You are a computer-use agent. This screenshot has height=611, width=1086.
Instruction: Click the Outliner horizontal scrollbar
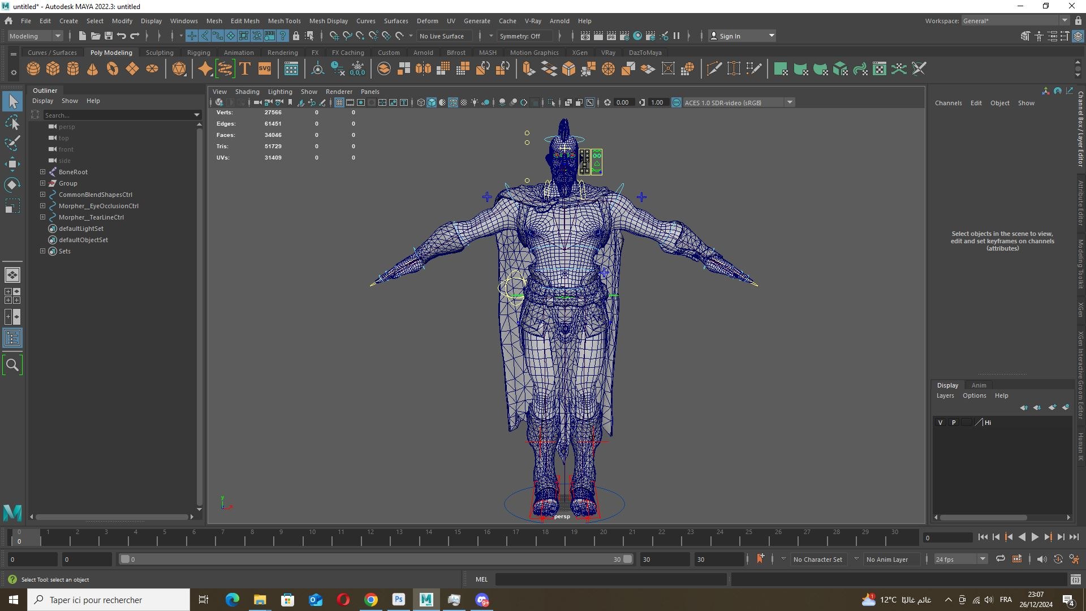(111, 517)
